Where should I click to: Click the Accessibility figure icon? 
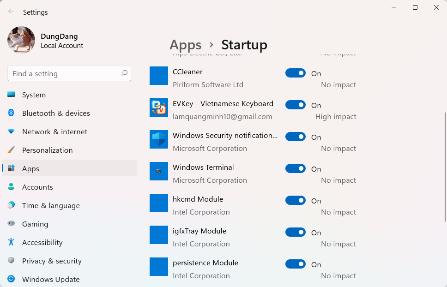tap(11, 242)
